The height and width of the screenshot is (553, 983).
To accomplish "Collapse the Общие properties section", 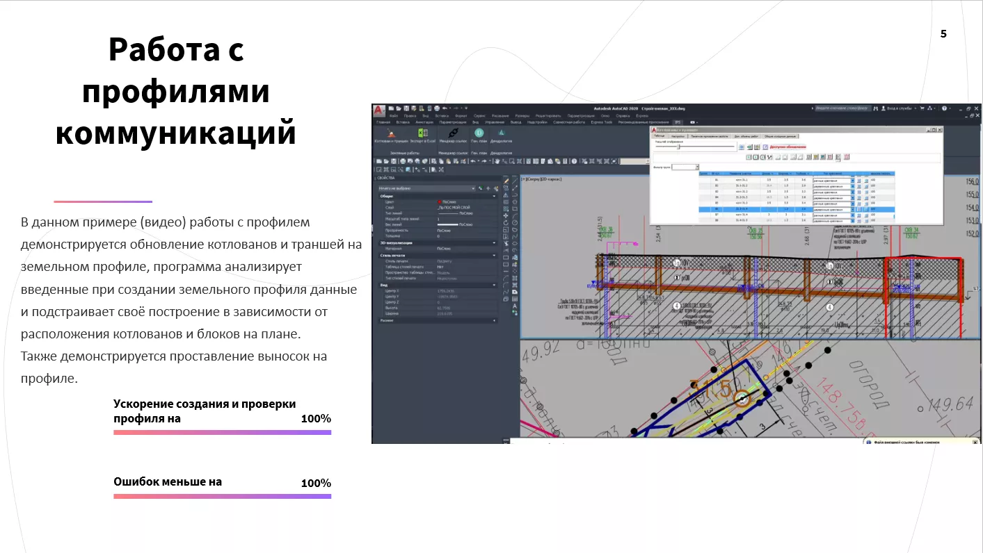I will 495,196.
